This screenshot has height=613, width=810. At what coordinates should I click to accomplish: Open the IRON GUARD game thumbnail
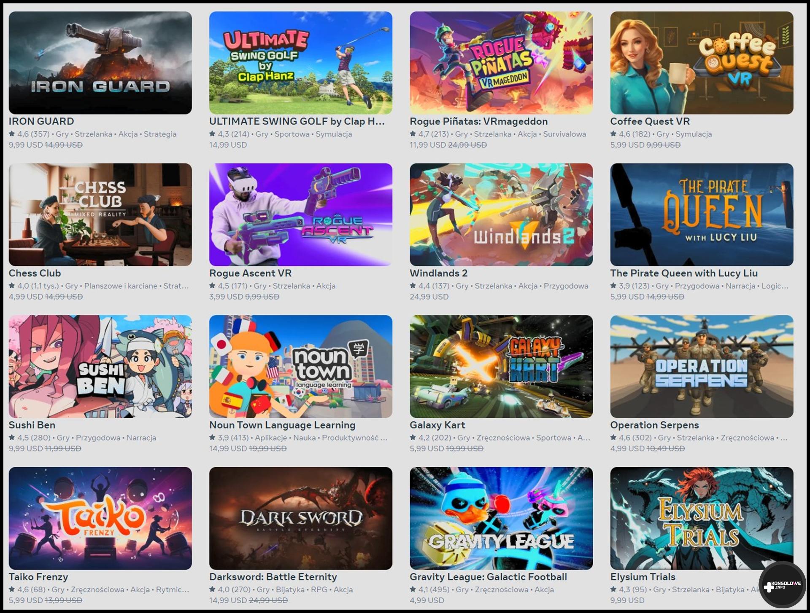[x=100, y=63]
